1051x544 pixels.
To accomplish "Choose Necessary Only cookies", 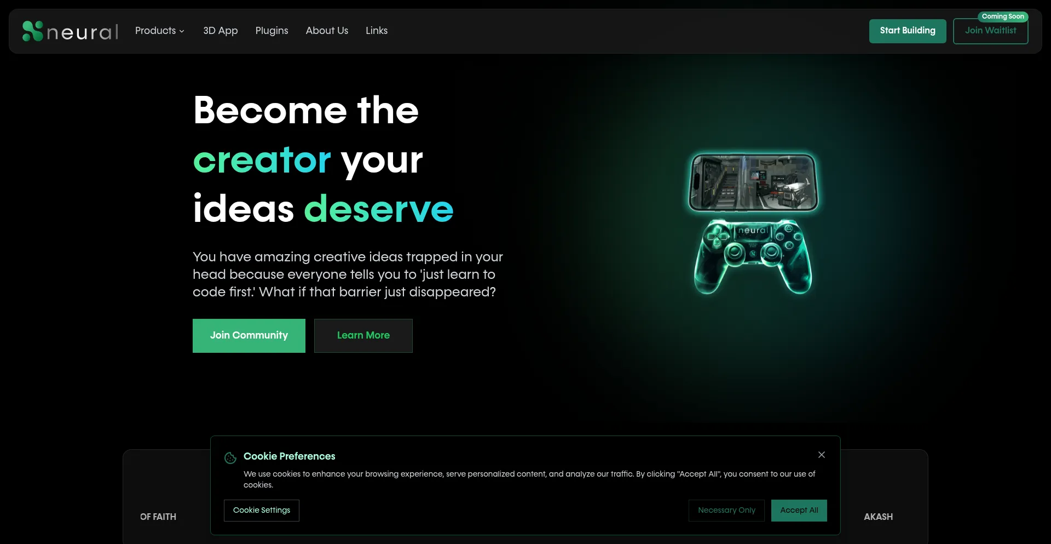I will click(x=726, y=511).
